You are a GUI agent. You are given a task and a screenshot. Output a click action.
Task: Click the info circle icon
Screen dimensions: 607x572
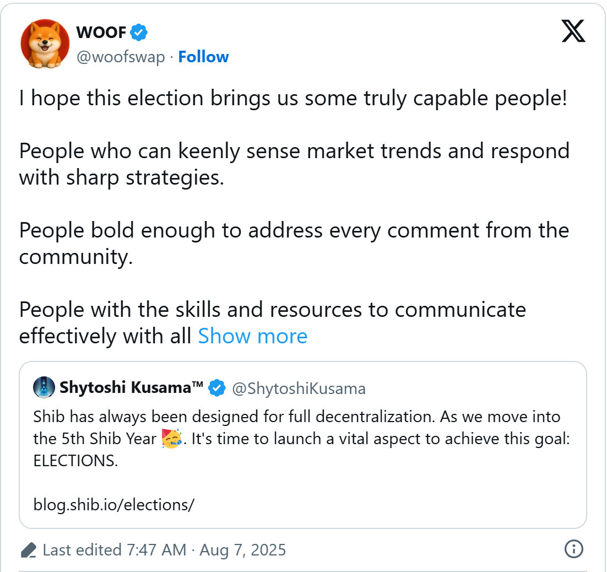tap(574, 549)
